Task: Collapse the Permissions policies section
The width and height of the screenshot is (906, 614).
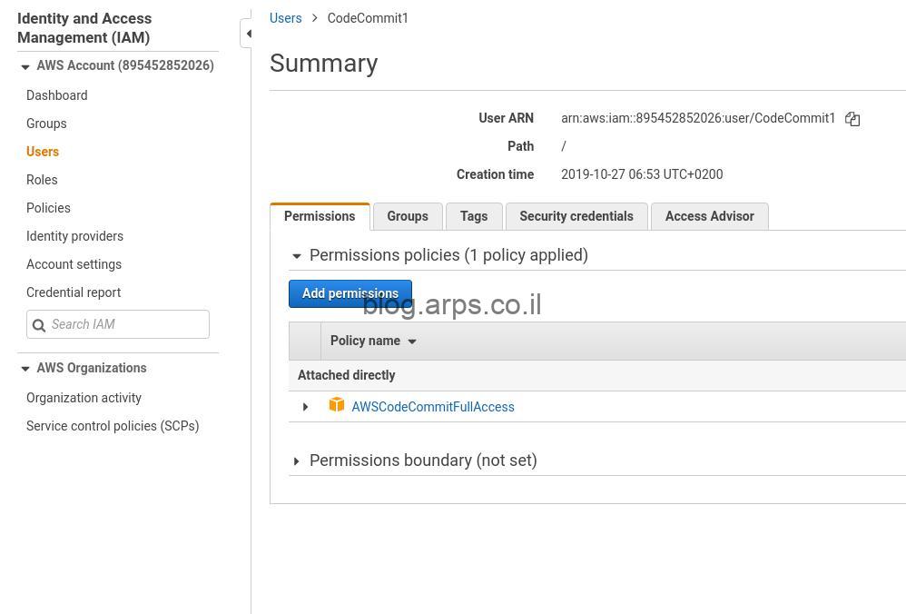Action: (297, 255)
